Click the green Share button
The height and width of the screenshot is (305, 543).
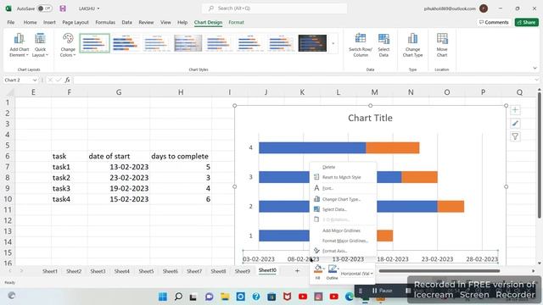[526, 22]
